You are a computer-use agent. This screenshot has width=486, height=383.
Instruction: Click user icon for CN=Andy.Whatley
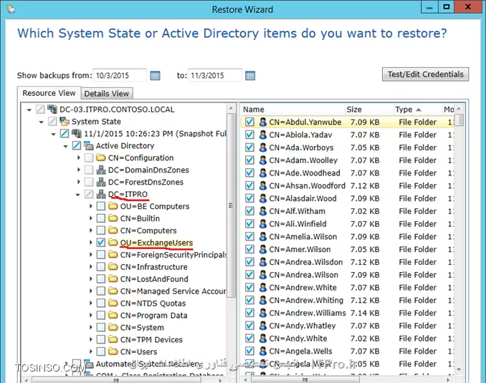(263, 326)
